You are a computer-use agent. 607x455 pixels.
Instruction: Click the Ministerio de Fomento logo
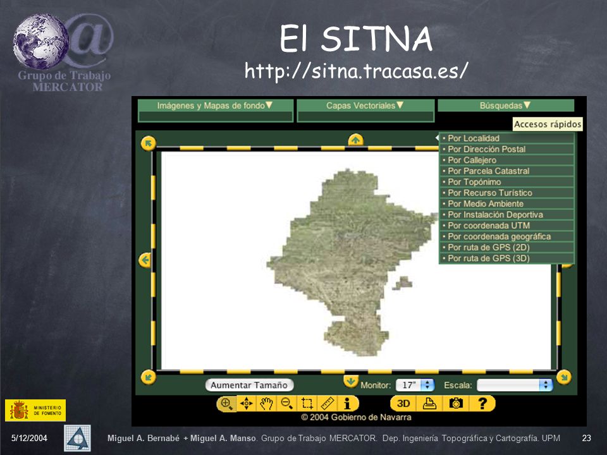[35, 410]
